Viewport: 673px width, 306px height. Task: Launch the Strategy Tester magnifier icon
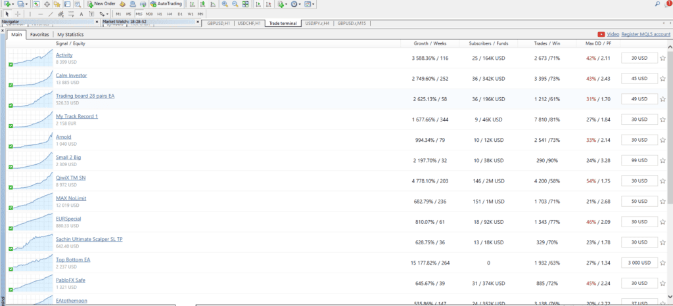78,4
